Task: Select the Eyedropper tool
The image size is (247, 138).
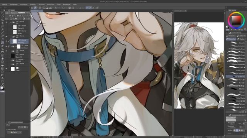Action: [2, 33]
